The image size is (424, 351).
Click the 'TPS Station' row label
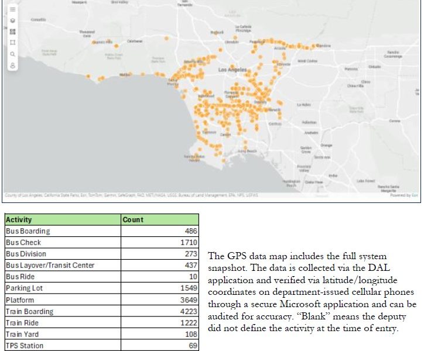pos(25,346)
